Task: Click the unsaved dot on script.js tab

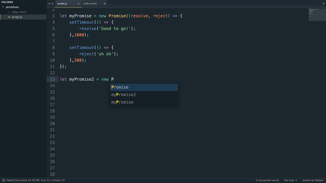Action: tap(78, 4)
